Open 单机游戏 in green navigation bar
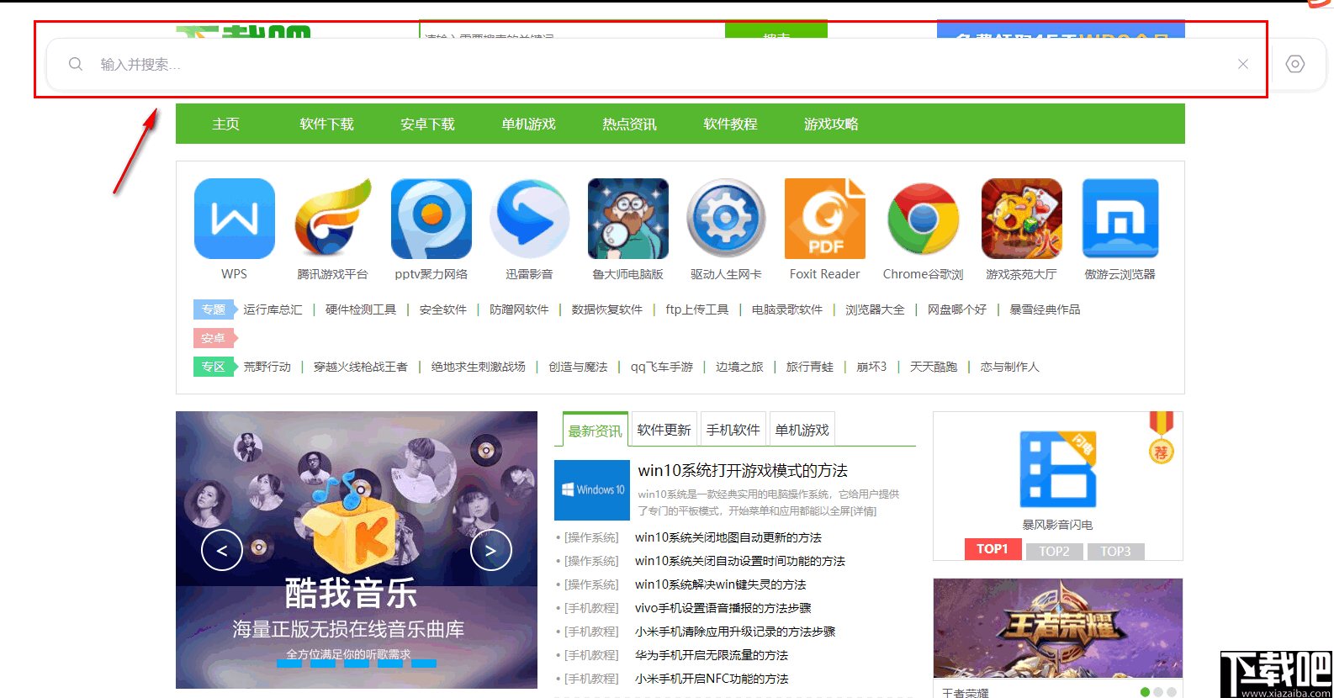Viewport: 1334px width, 698px height. pyautogui.click(x=529, y=124)
